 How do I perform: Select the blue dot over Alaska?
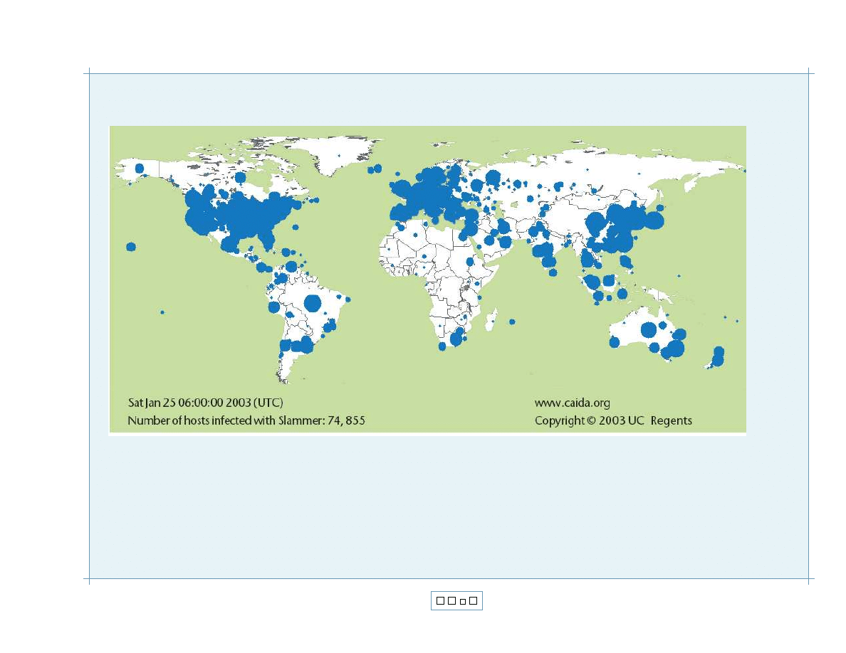coord(140,169)
